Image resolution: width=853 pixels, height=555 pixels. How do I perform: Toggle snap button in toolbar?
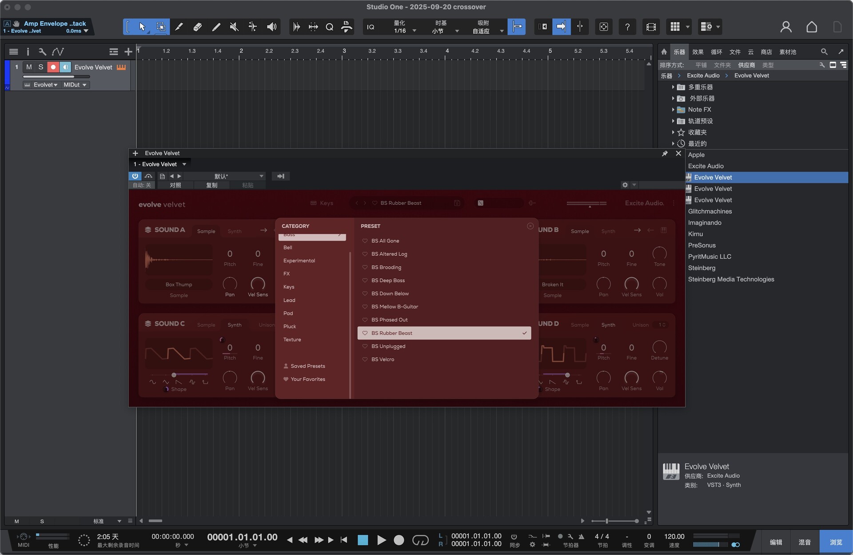(516, 27)
